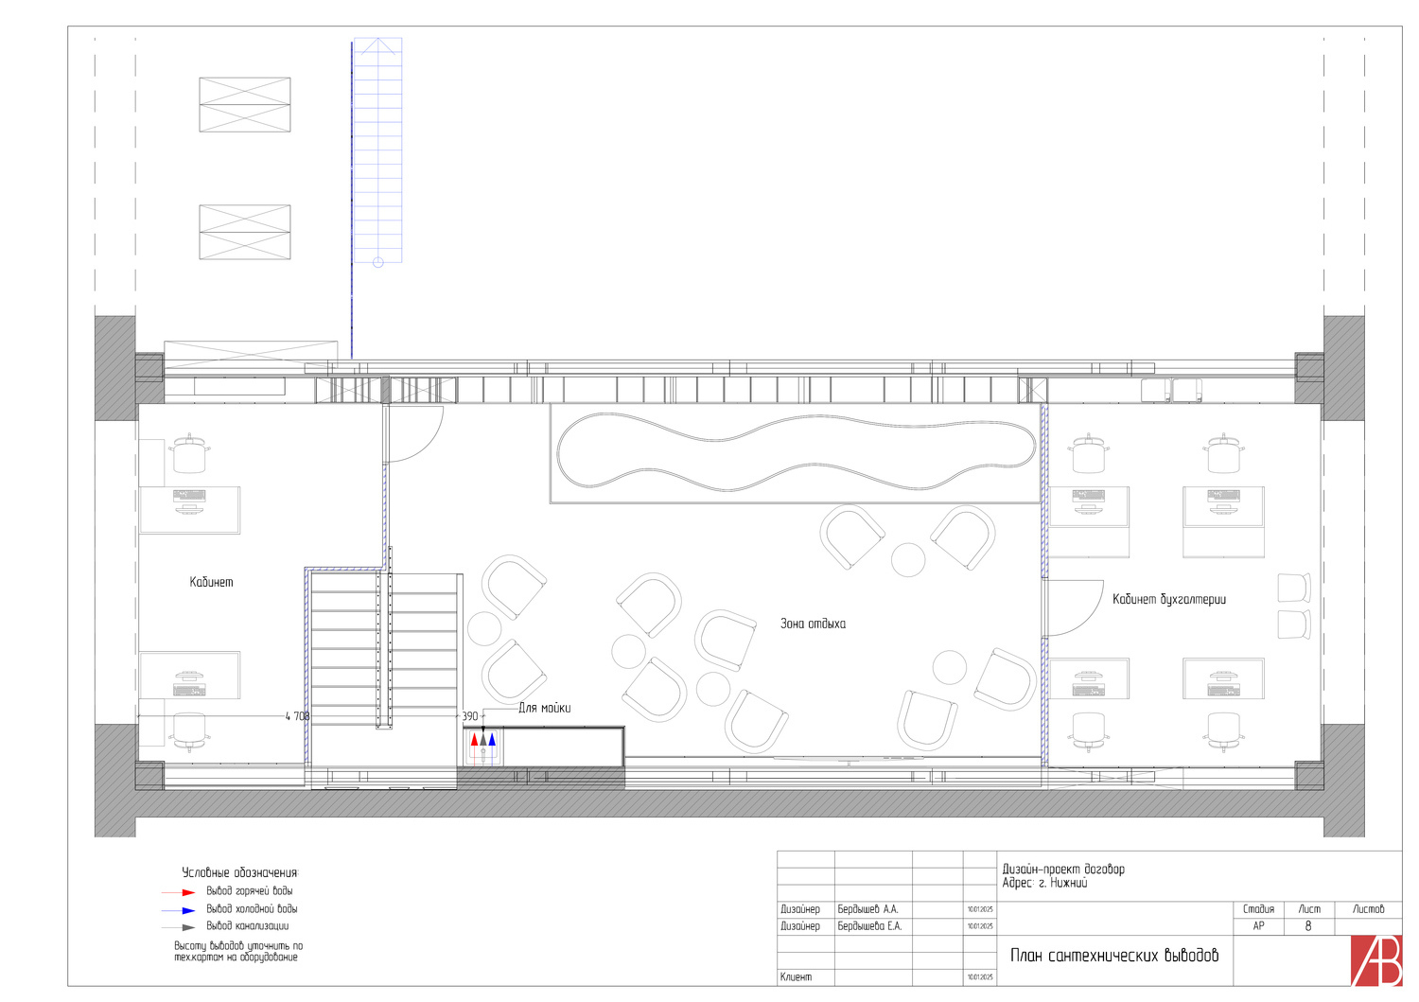
Task: Click the red AB logo in the title block
Action: click(1375, 960)
